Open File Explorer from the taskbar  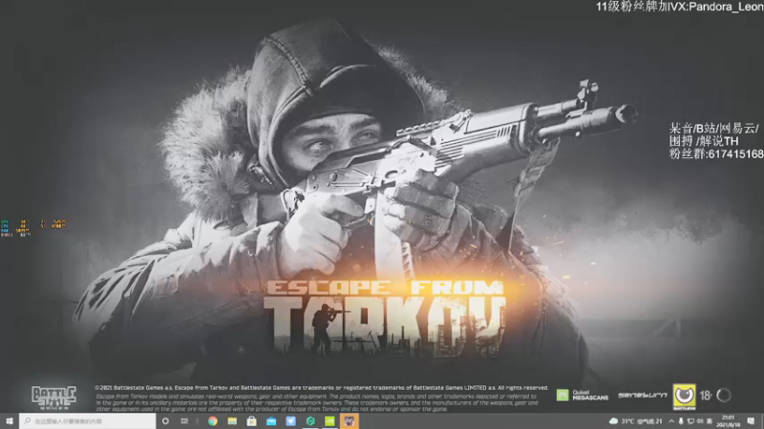(232, 421)
